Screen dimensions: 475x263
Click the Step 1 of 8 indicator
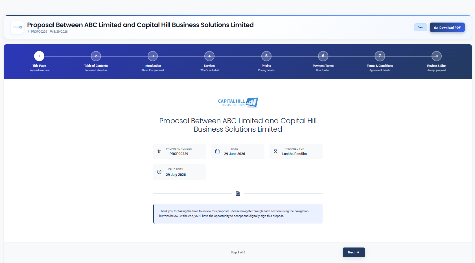[x=238, y=252]
